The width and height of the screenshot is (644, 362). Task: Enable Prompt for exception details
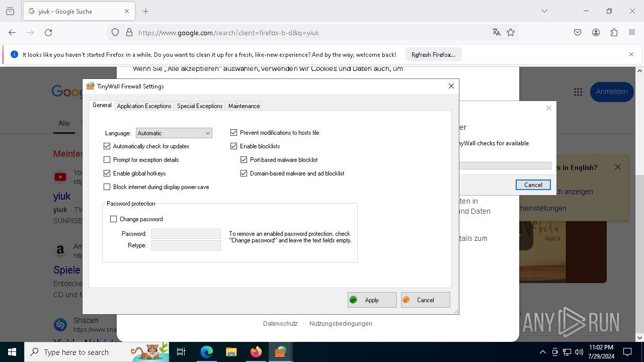107,160
